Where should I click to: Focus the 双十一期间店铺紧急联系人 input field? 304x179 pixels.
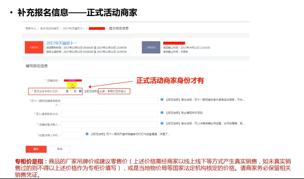pos(110,101)
